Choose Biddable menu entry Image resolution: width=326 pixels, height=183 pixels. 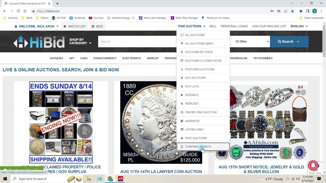click(x=203, y=95)
